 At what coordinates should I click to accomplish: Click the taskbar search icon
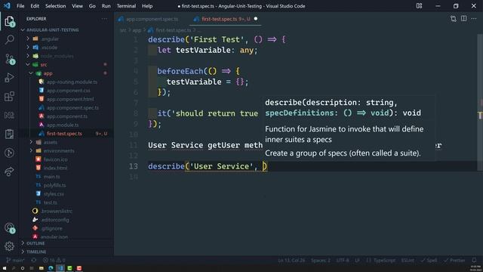click(14, 268)
